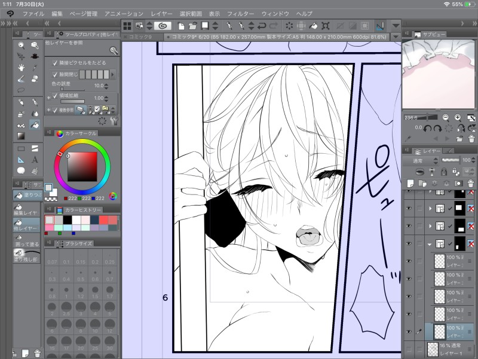Adjust 色の誤差 10.0 stepper arrows
The image size is (478, 359).
point(106,86)
